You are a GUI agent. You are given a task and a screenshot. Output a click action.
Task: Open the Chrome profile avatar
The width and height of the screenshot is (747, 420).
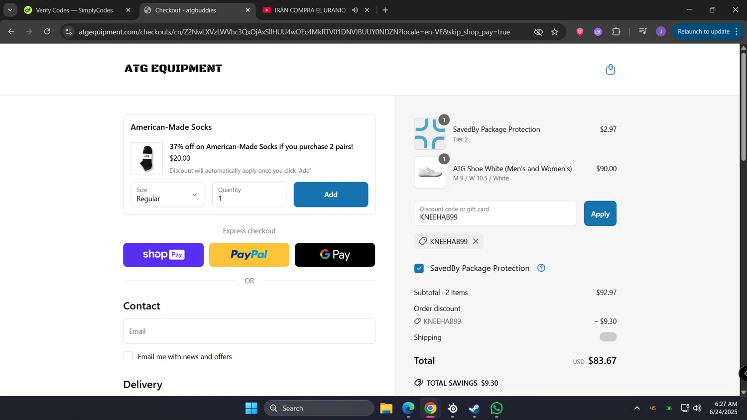661,31
